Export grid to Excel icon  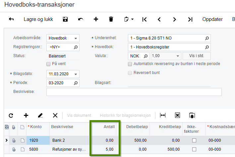click(x=177, y=115)
